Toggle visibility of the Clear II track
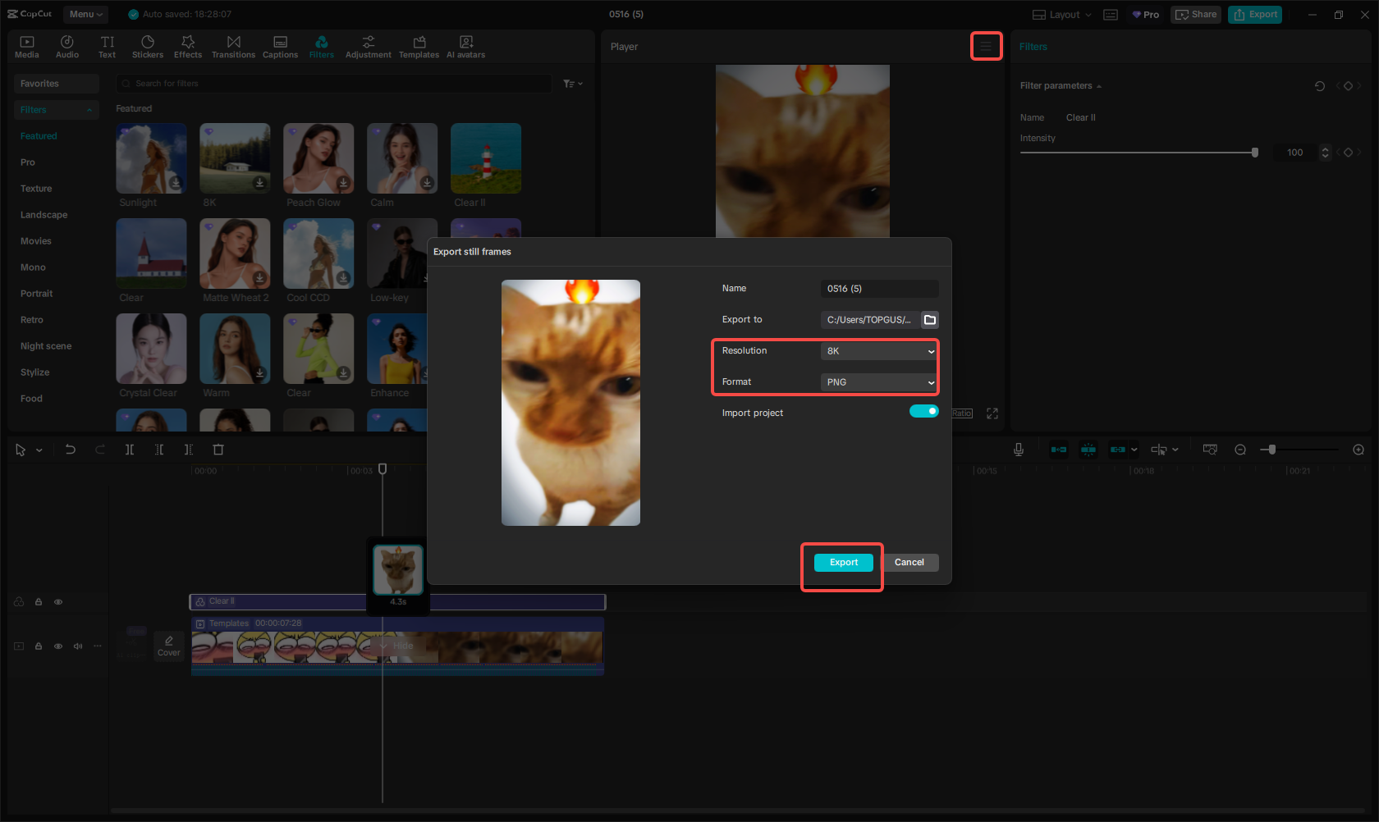 (58, 601)
